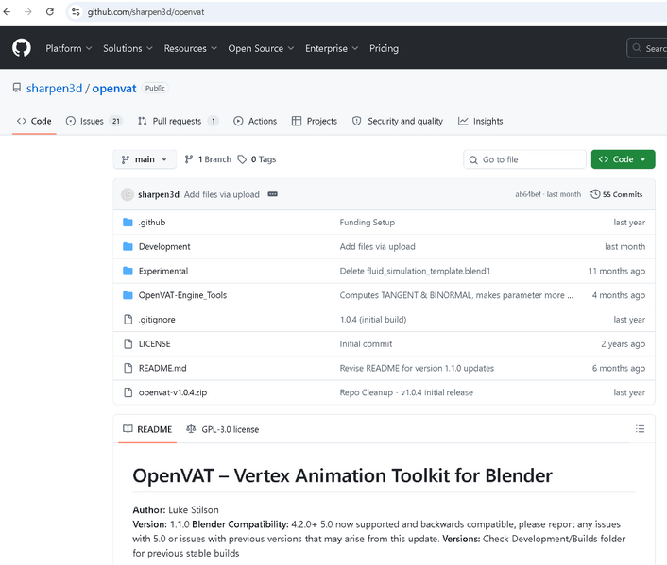Open the Issues tab
This screenshot has width=667, height=565.
(94, 121)
